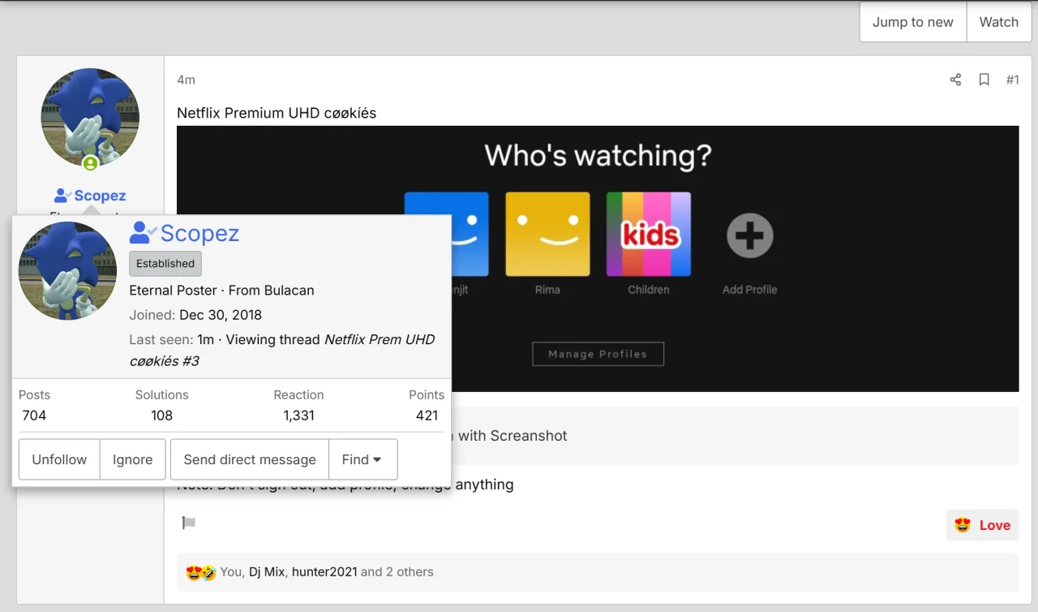This screenshot has height=612, width=1038.
Task: Click the share icon on post #1
Action: (955, 80)
